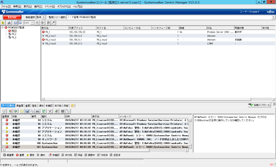Switch to the 通知 event tab
The image size is (276, 167).
tap(41, 106)
